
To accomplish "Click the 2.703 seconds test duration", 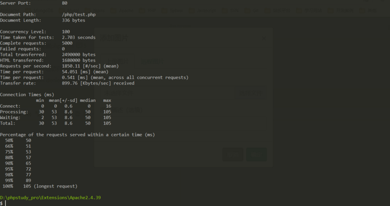I will pos(79,37).
